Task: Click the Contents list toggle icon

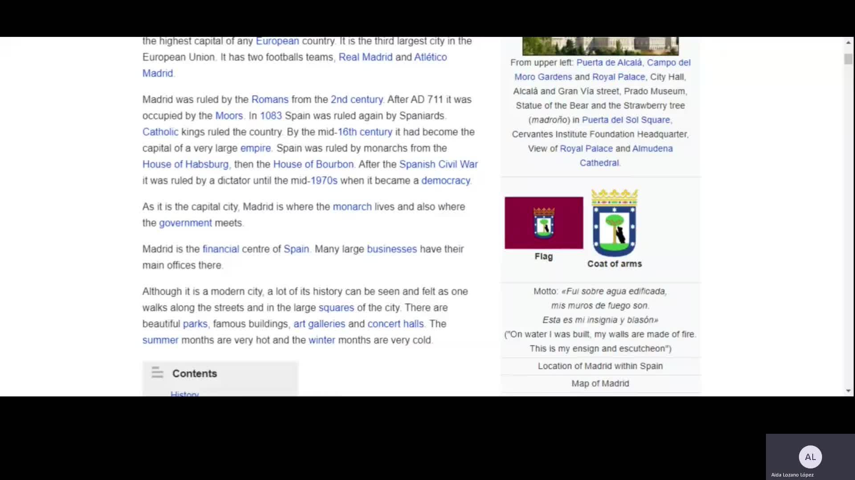Action: pos(157,372)
